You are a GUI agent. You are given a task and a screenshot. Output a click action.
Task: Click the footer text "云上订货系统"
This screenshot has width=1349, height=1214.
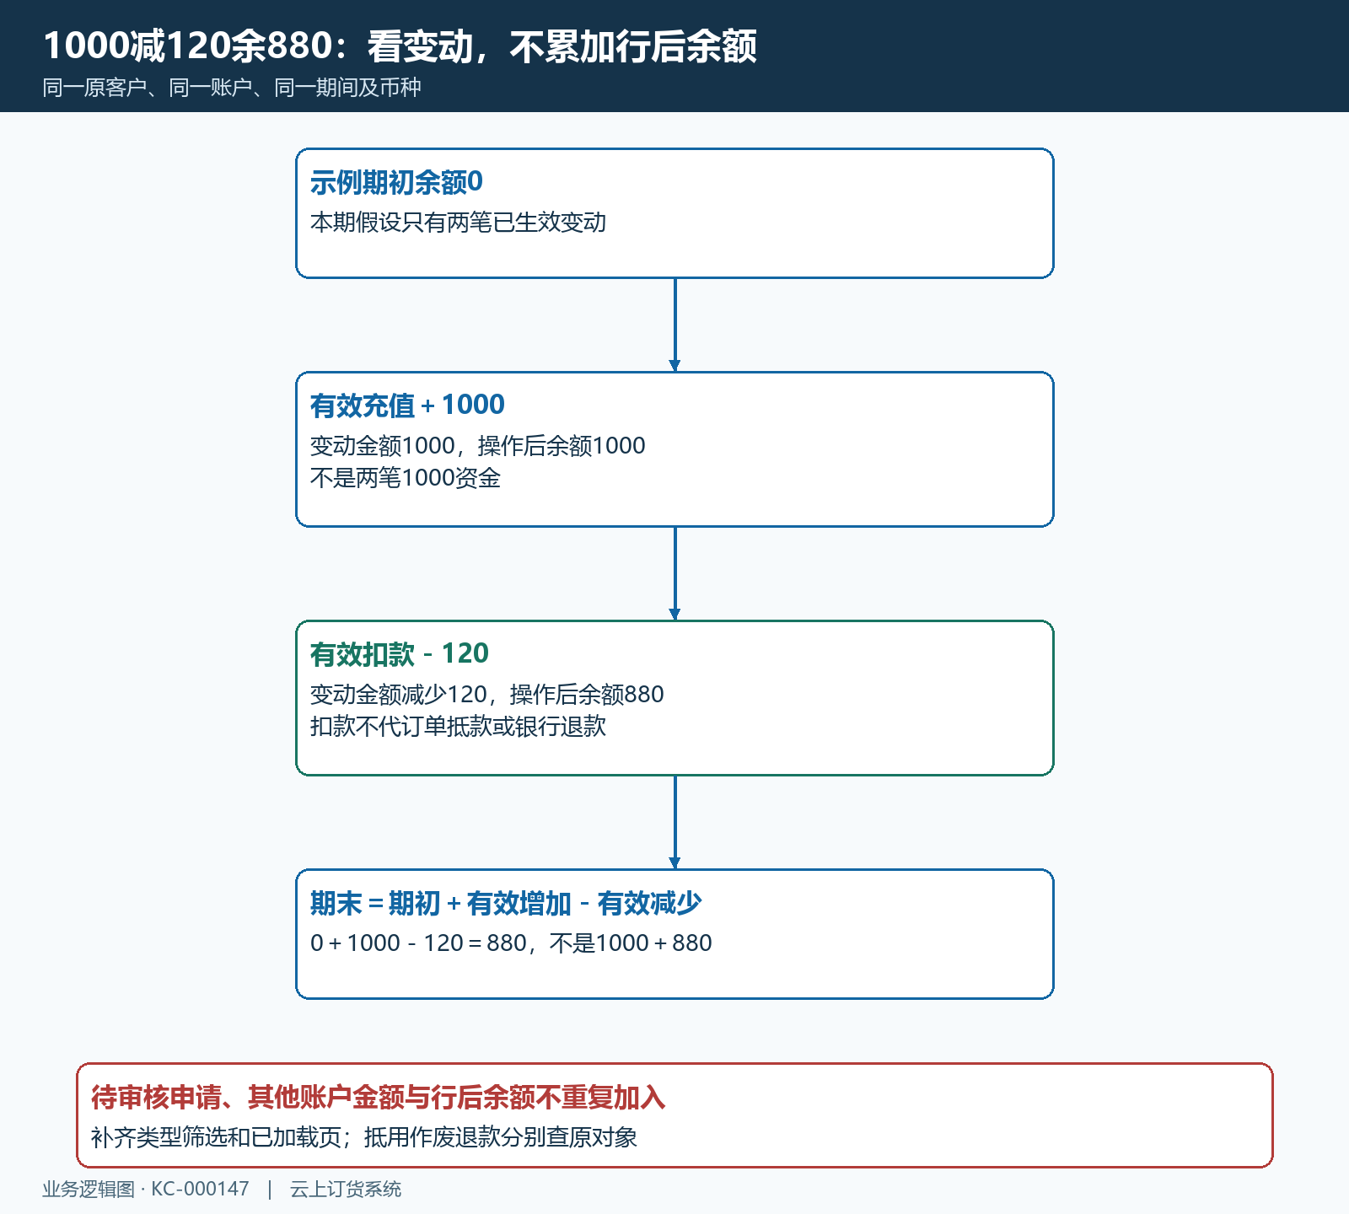tap(346, 1189)
